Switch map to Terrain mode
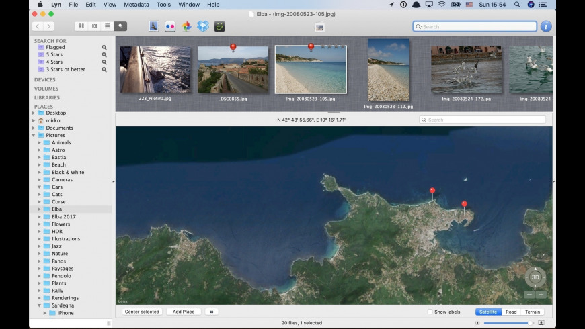Viewport: 585px width, 329px height. [x=533, y=312]
